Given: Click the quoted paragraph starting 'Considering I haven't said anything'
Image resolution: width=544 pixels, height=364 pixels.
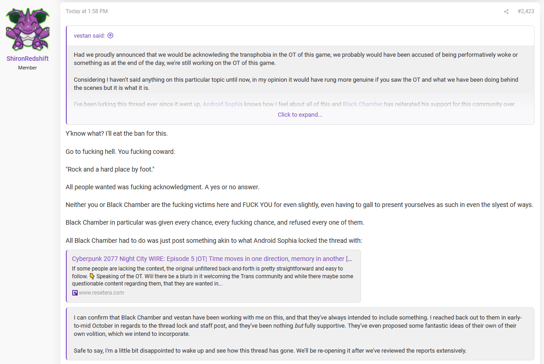Looking at the screenshot, I should click(x=296, y=84).
